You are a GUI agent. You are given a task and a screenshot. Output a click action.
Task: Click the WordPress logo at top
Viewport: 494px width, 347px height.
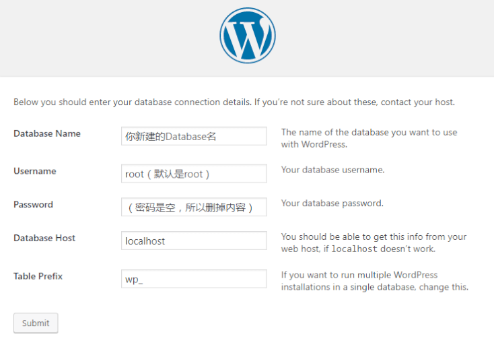tap(247, 35)
